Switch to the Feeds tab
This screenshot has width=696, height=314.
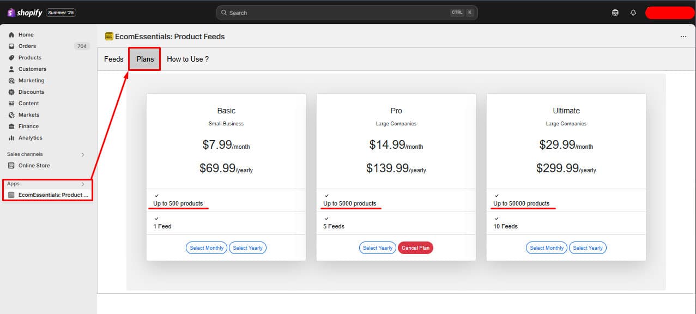(113, 59)
